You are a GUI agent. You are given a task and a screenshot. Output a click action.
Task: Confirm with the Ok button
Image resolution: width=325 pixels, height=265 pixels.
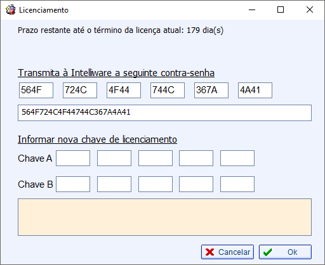pyautogui.click(x=285, y=252)
